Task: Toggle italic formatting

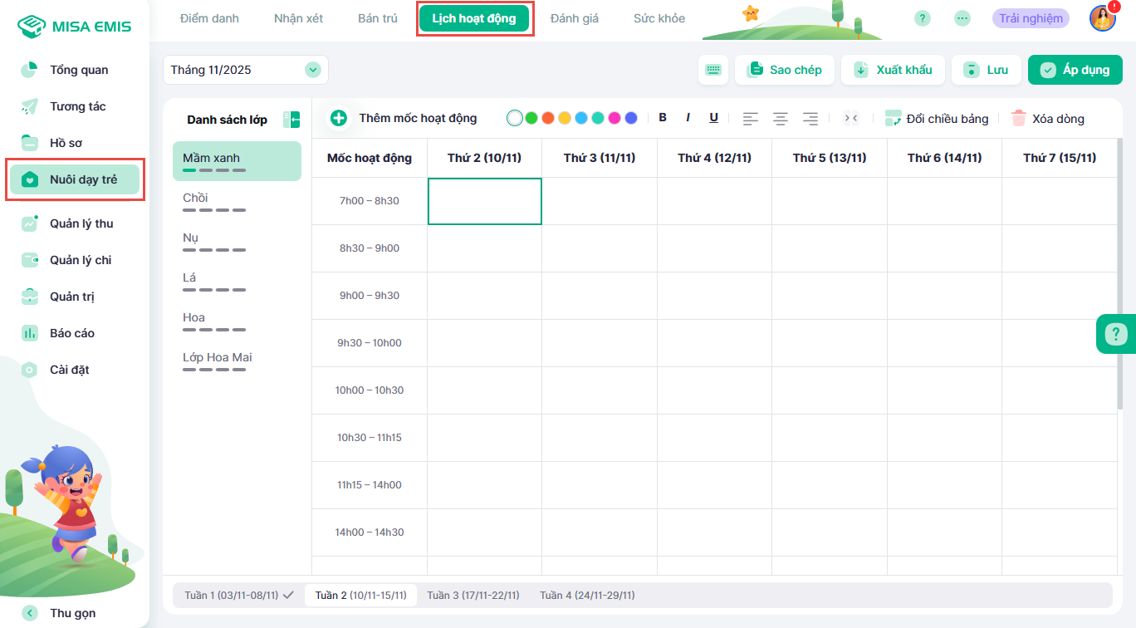Action: pyautogui.click(x=688, y=118)
